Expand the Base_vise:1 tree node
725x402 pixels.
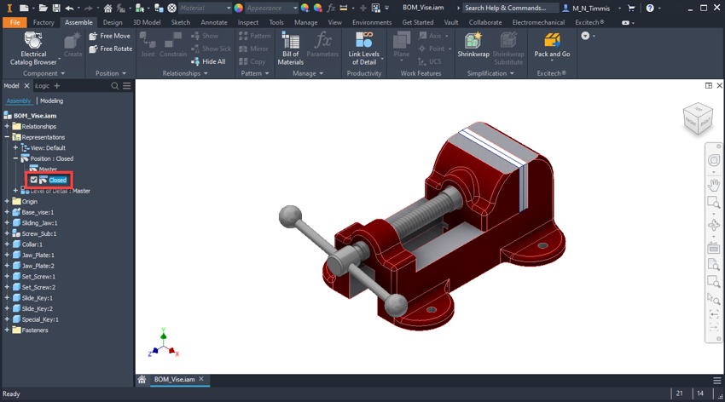click(7, 212)
